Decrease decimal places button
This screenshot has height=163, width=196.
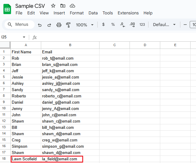[122, 25]
